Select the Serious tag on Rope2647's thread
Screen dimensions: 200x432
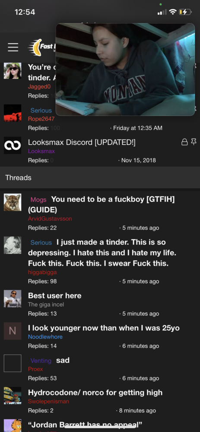41,111
